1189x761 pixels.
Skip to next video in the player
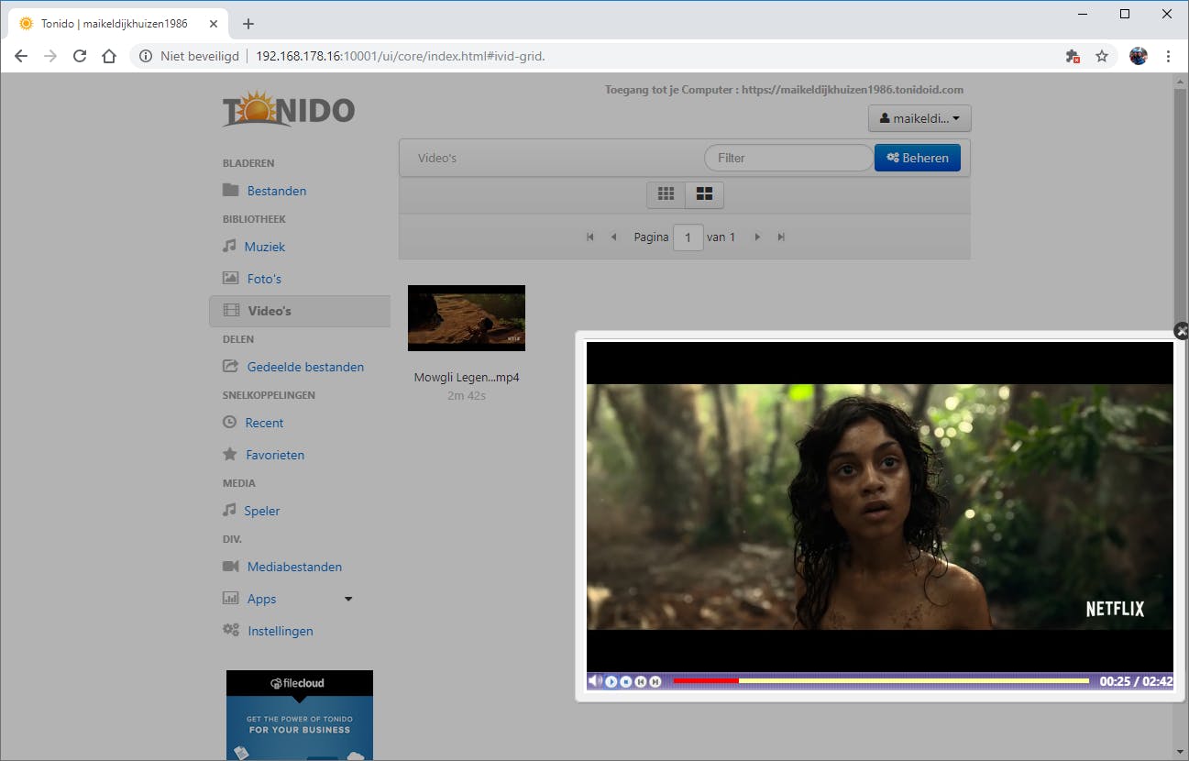tap(655, 681)
